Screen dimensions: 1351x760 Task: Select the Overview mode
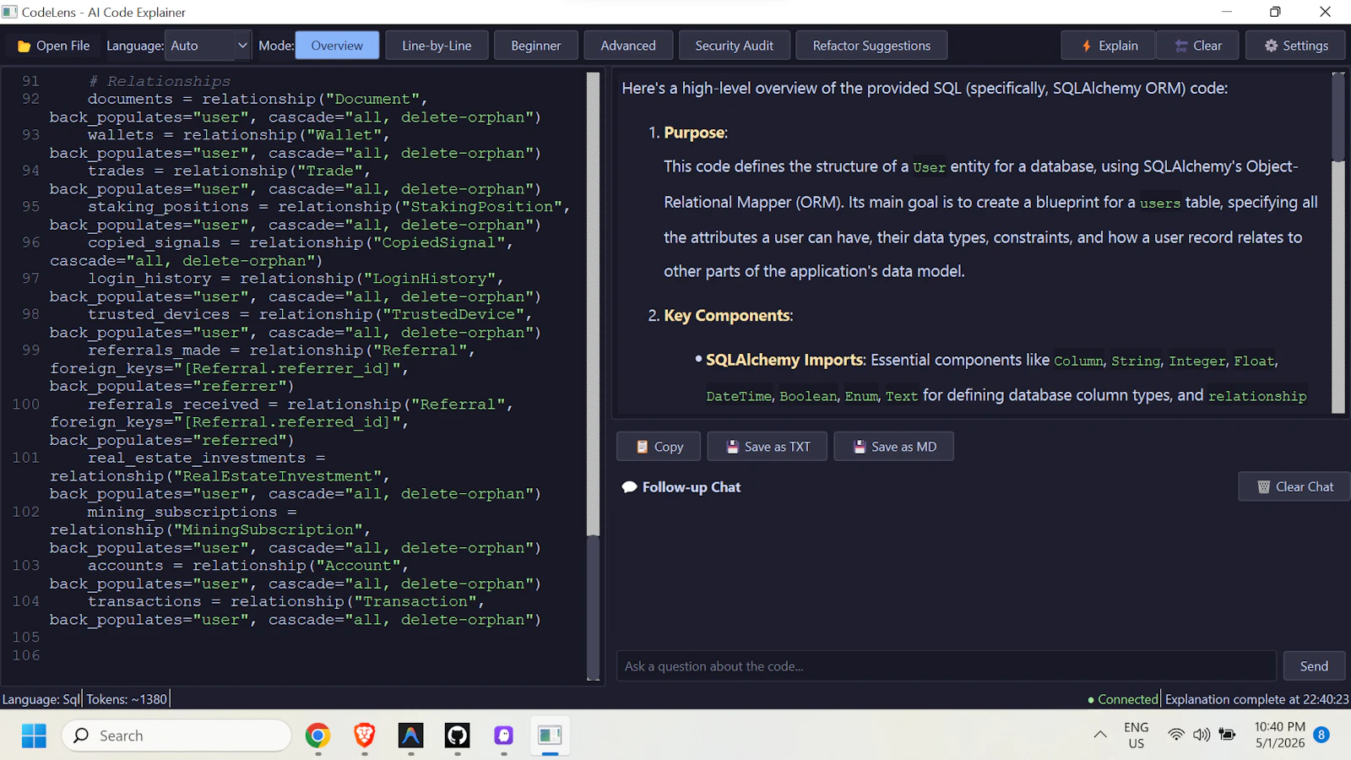click(x=337, y=46)
